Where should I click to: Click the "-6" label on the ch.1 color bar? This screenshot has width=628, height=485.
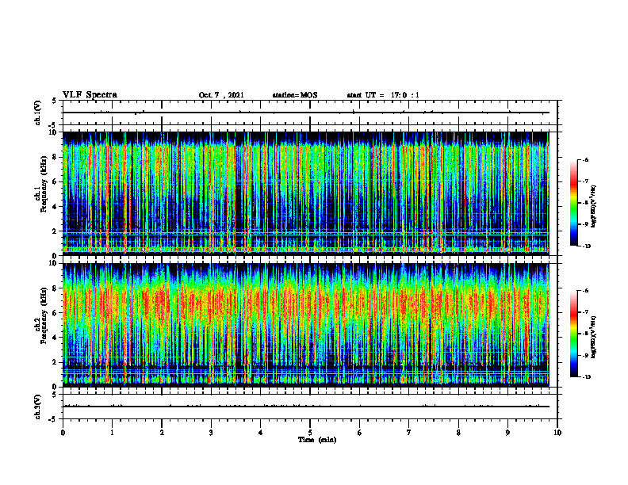coord(585,159)
